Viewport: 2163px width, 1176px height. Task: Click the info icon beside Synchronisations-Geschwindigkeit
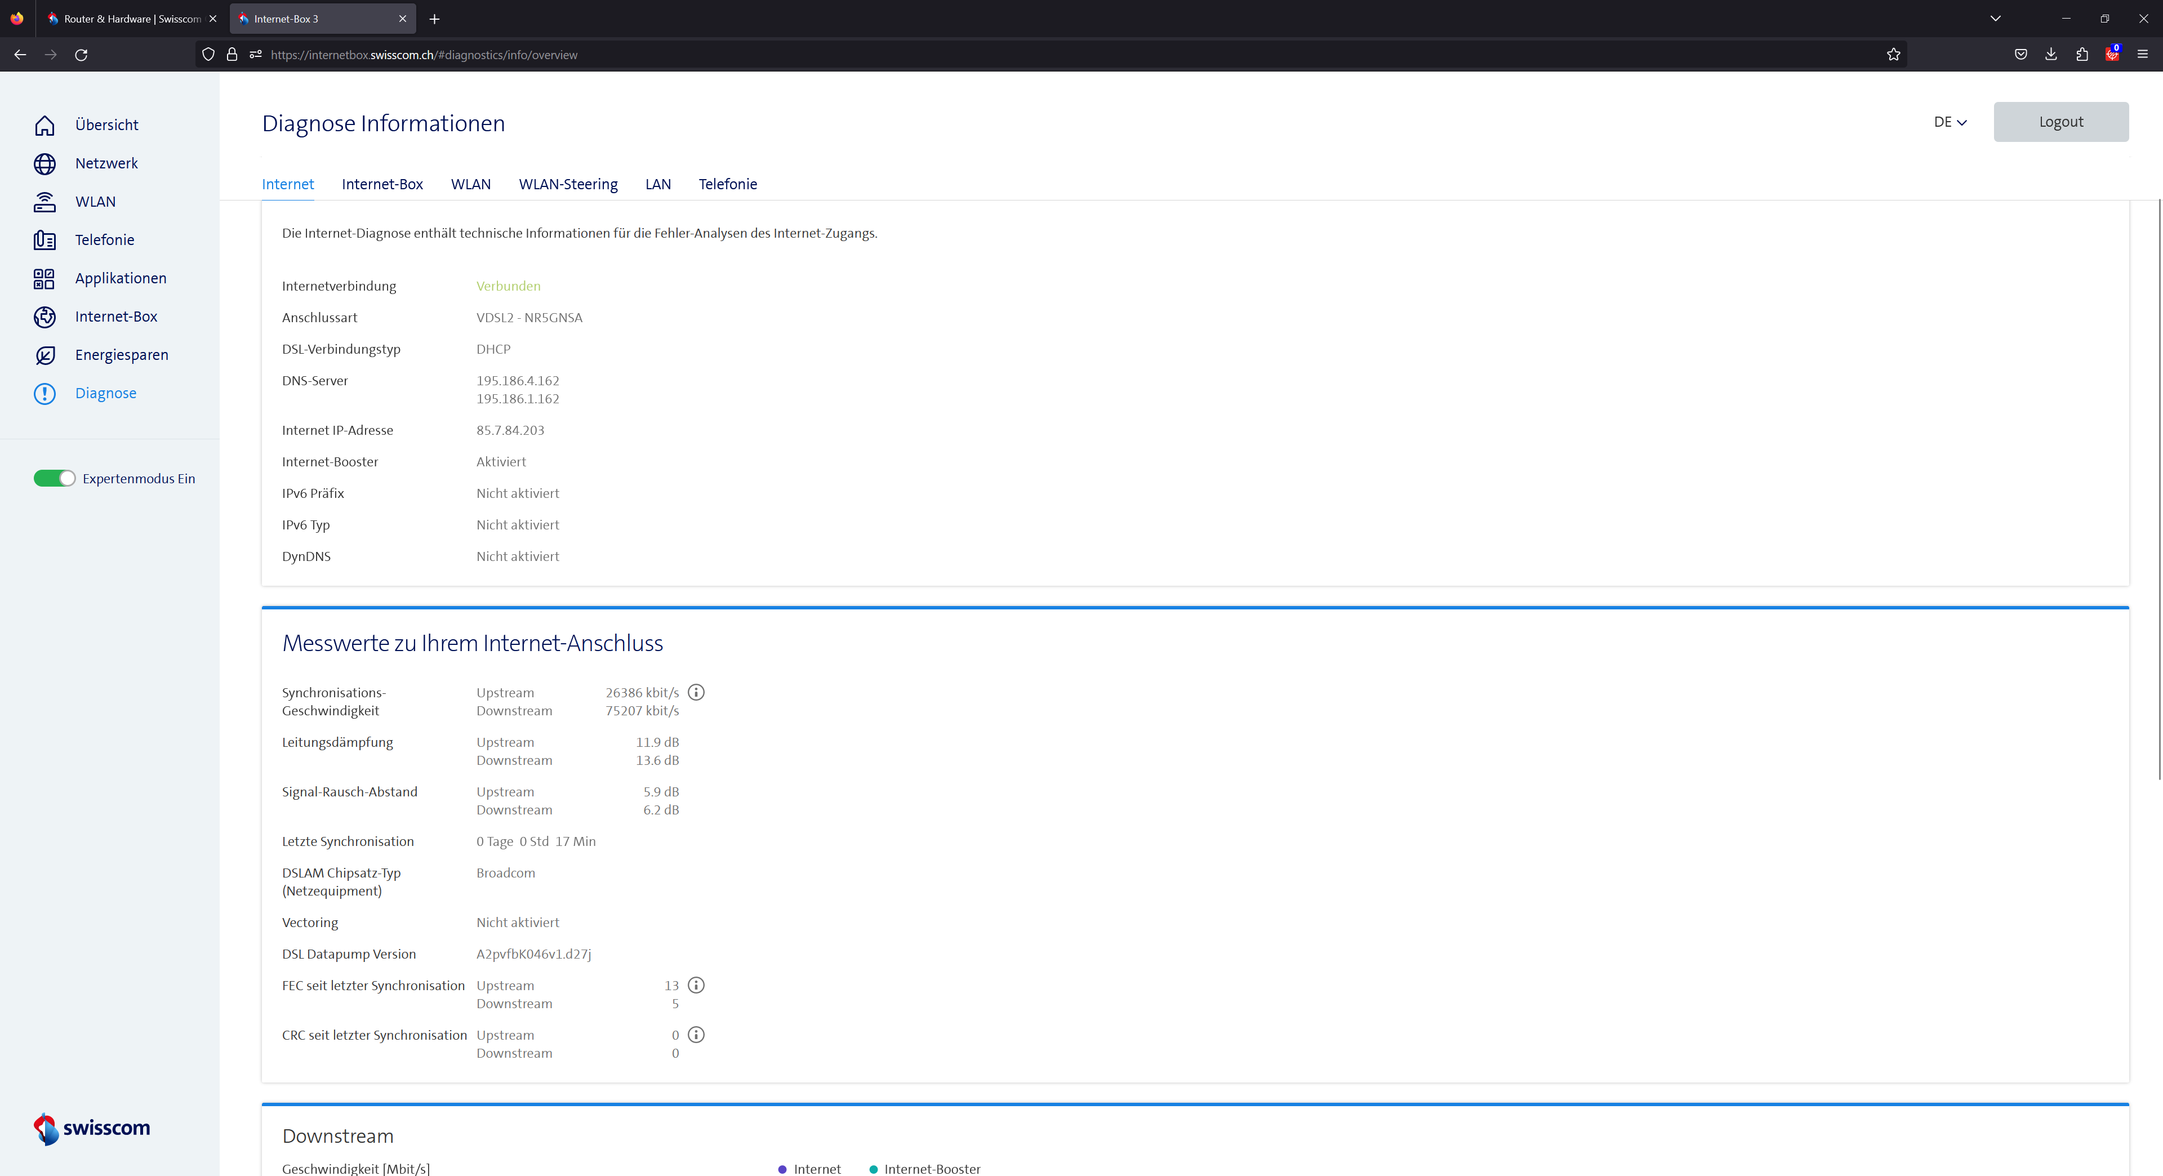point(696,693)
